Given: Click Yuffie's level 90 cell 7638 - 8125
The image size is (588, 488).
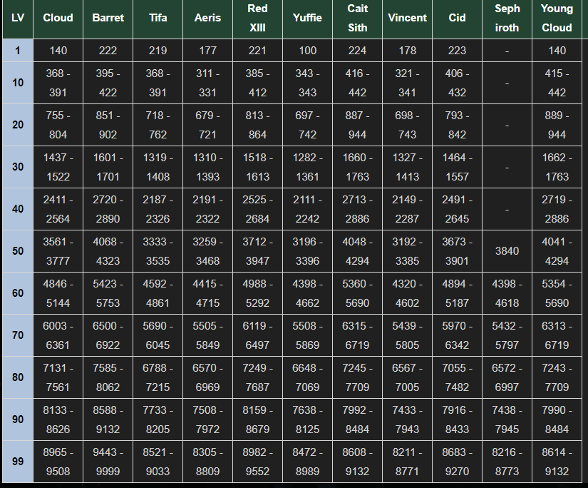Looking at the screenshot, I should coord(307,419).
